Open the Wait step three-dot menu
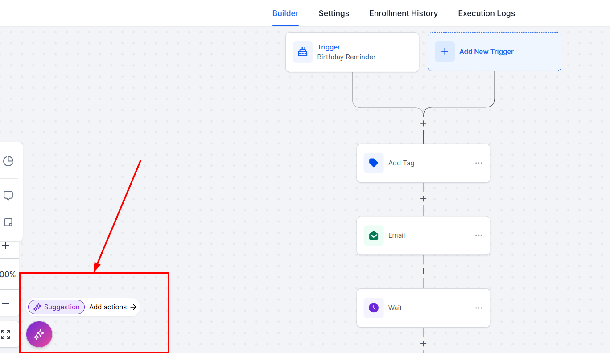 pos(478,308)
